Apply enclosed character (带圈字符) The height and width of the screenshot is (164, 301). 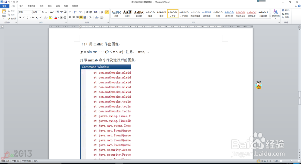click(x=65, y=17)
